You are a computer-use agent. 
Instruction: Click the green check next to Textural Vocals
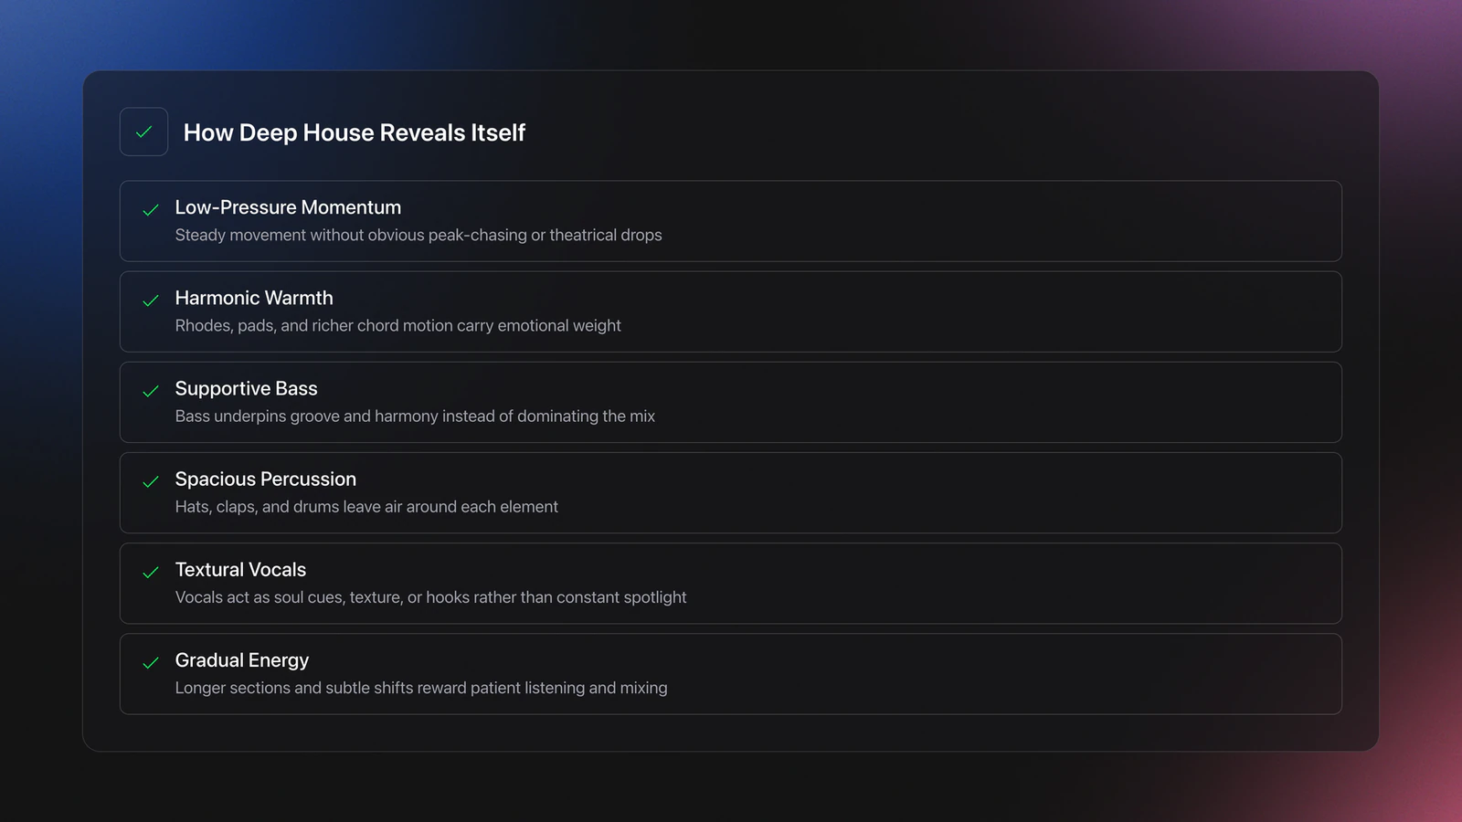(151, 573)
